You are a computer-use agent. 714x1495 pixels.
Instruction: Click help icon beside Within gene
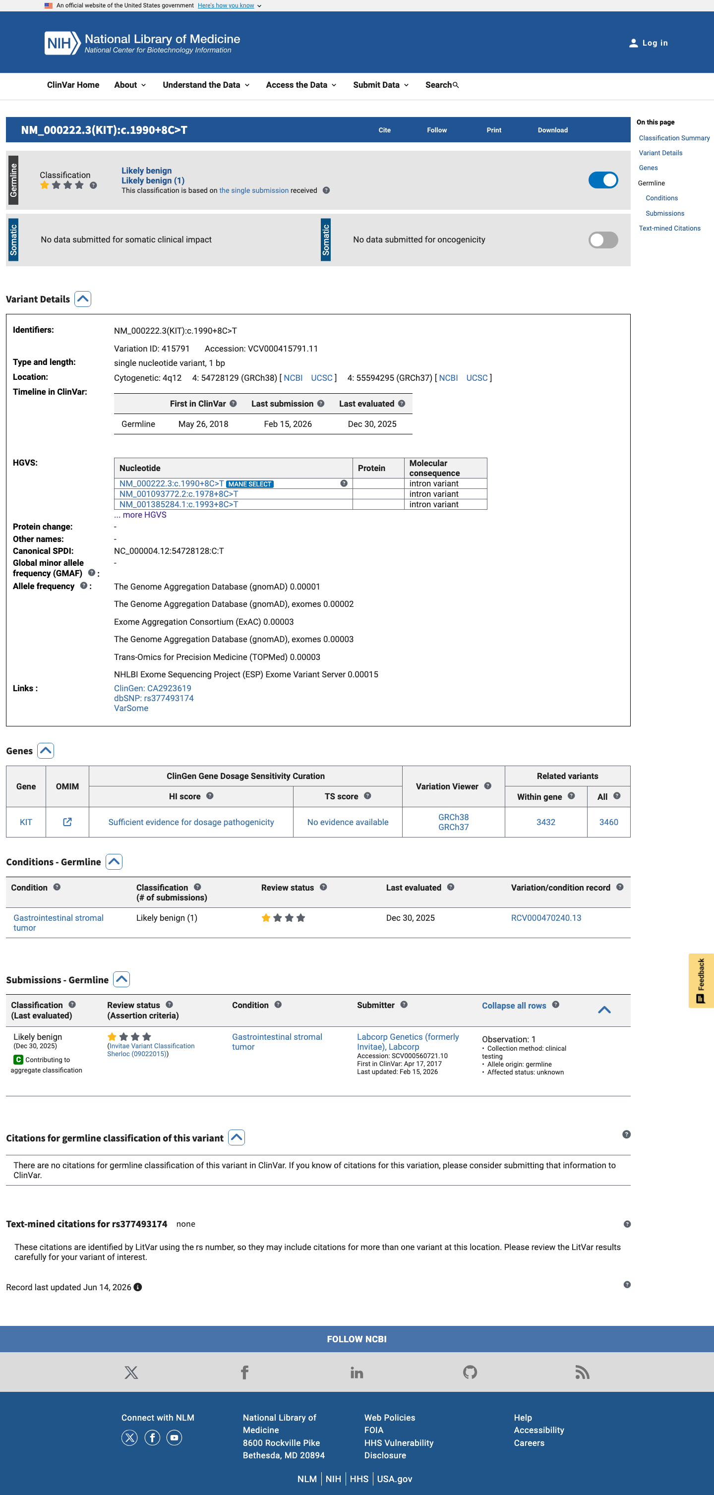571,796
